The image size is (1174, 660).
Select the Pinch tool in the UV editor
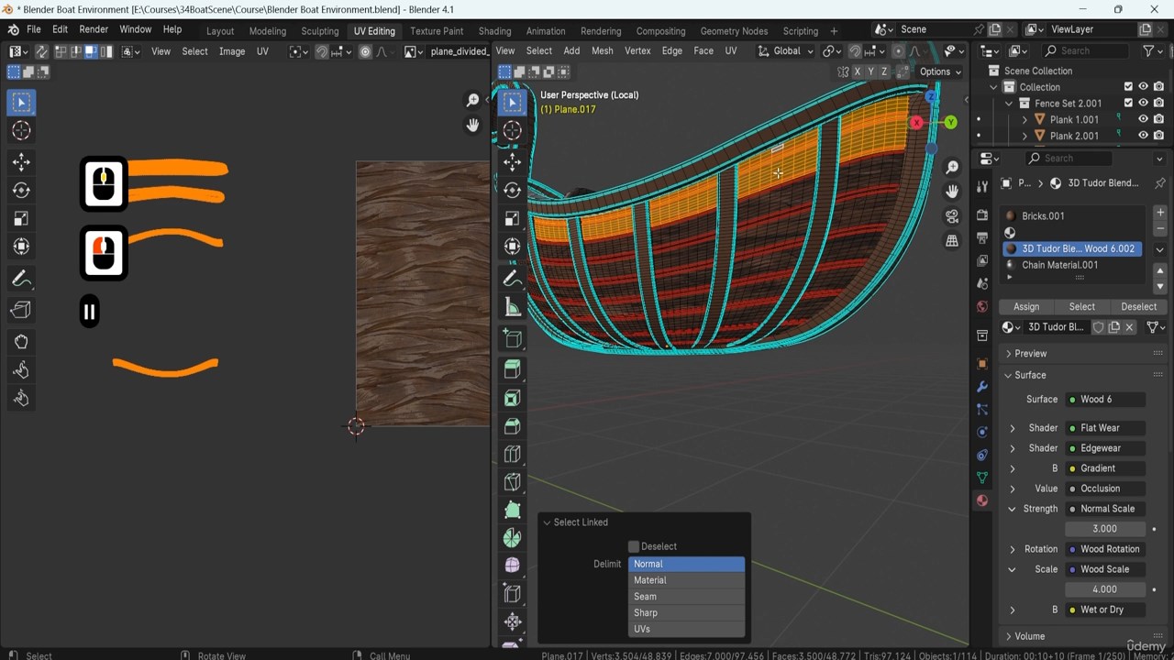[21, 399]
